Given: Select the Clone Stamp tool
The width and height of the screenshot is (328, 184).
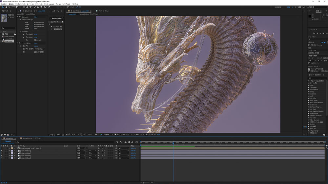Looking at the screenshot, I should [38, 7].
